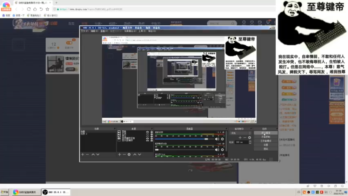Open the OBS 查看 menu

pyautogui.click(x=104, y=31)
